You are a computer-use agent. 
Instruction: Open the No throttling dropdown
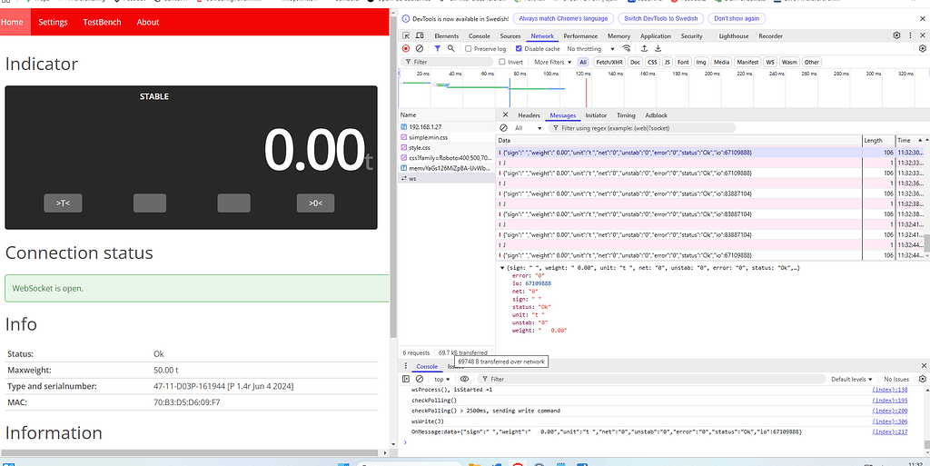point(588,49)
